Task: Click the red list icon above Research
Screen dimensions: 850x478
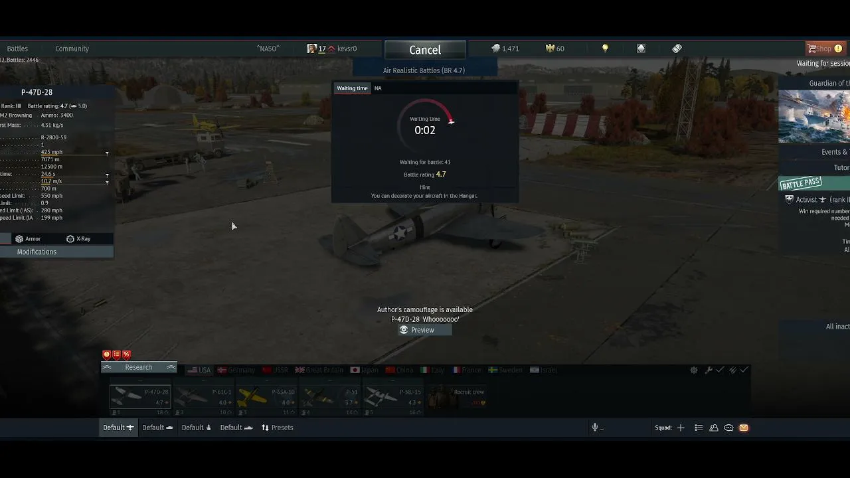Action: (x=116, y=355)
